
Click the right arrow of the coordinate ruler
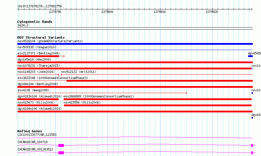tap(252, 9)
